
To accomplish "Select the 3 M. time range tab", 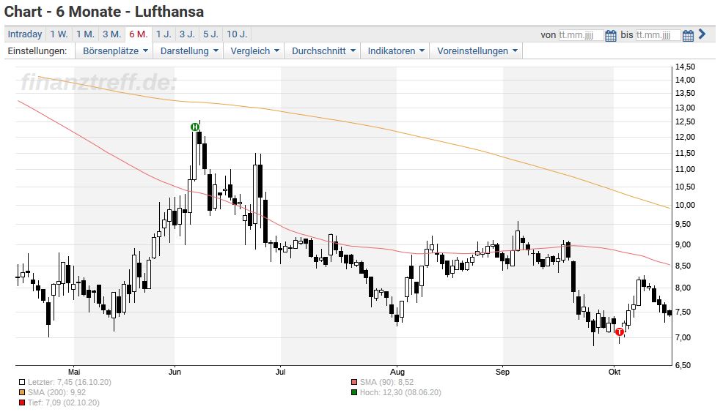I will (112, 34).
